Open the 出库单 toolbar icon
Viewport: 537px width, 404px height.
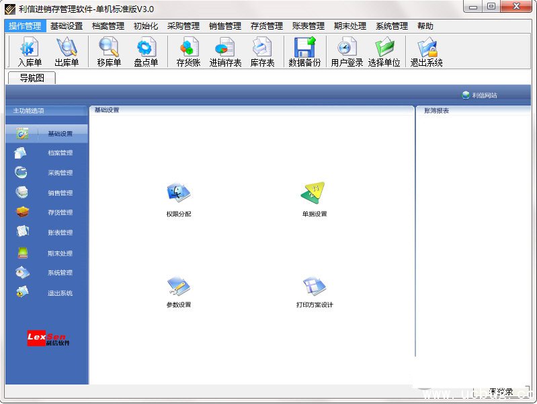point(67,52)
